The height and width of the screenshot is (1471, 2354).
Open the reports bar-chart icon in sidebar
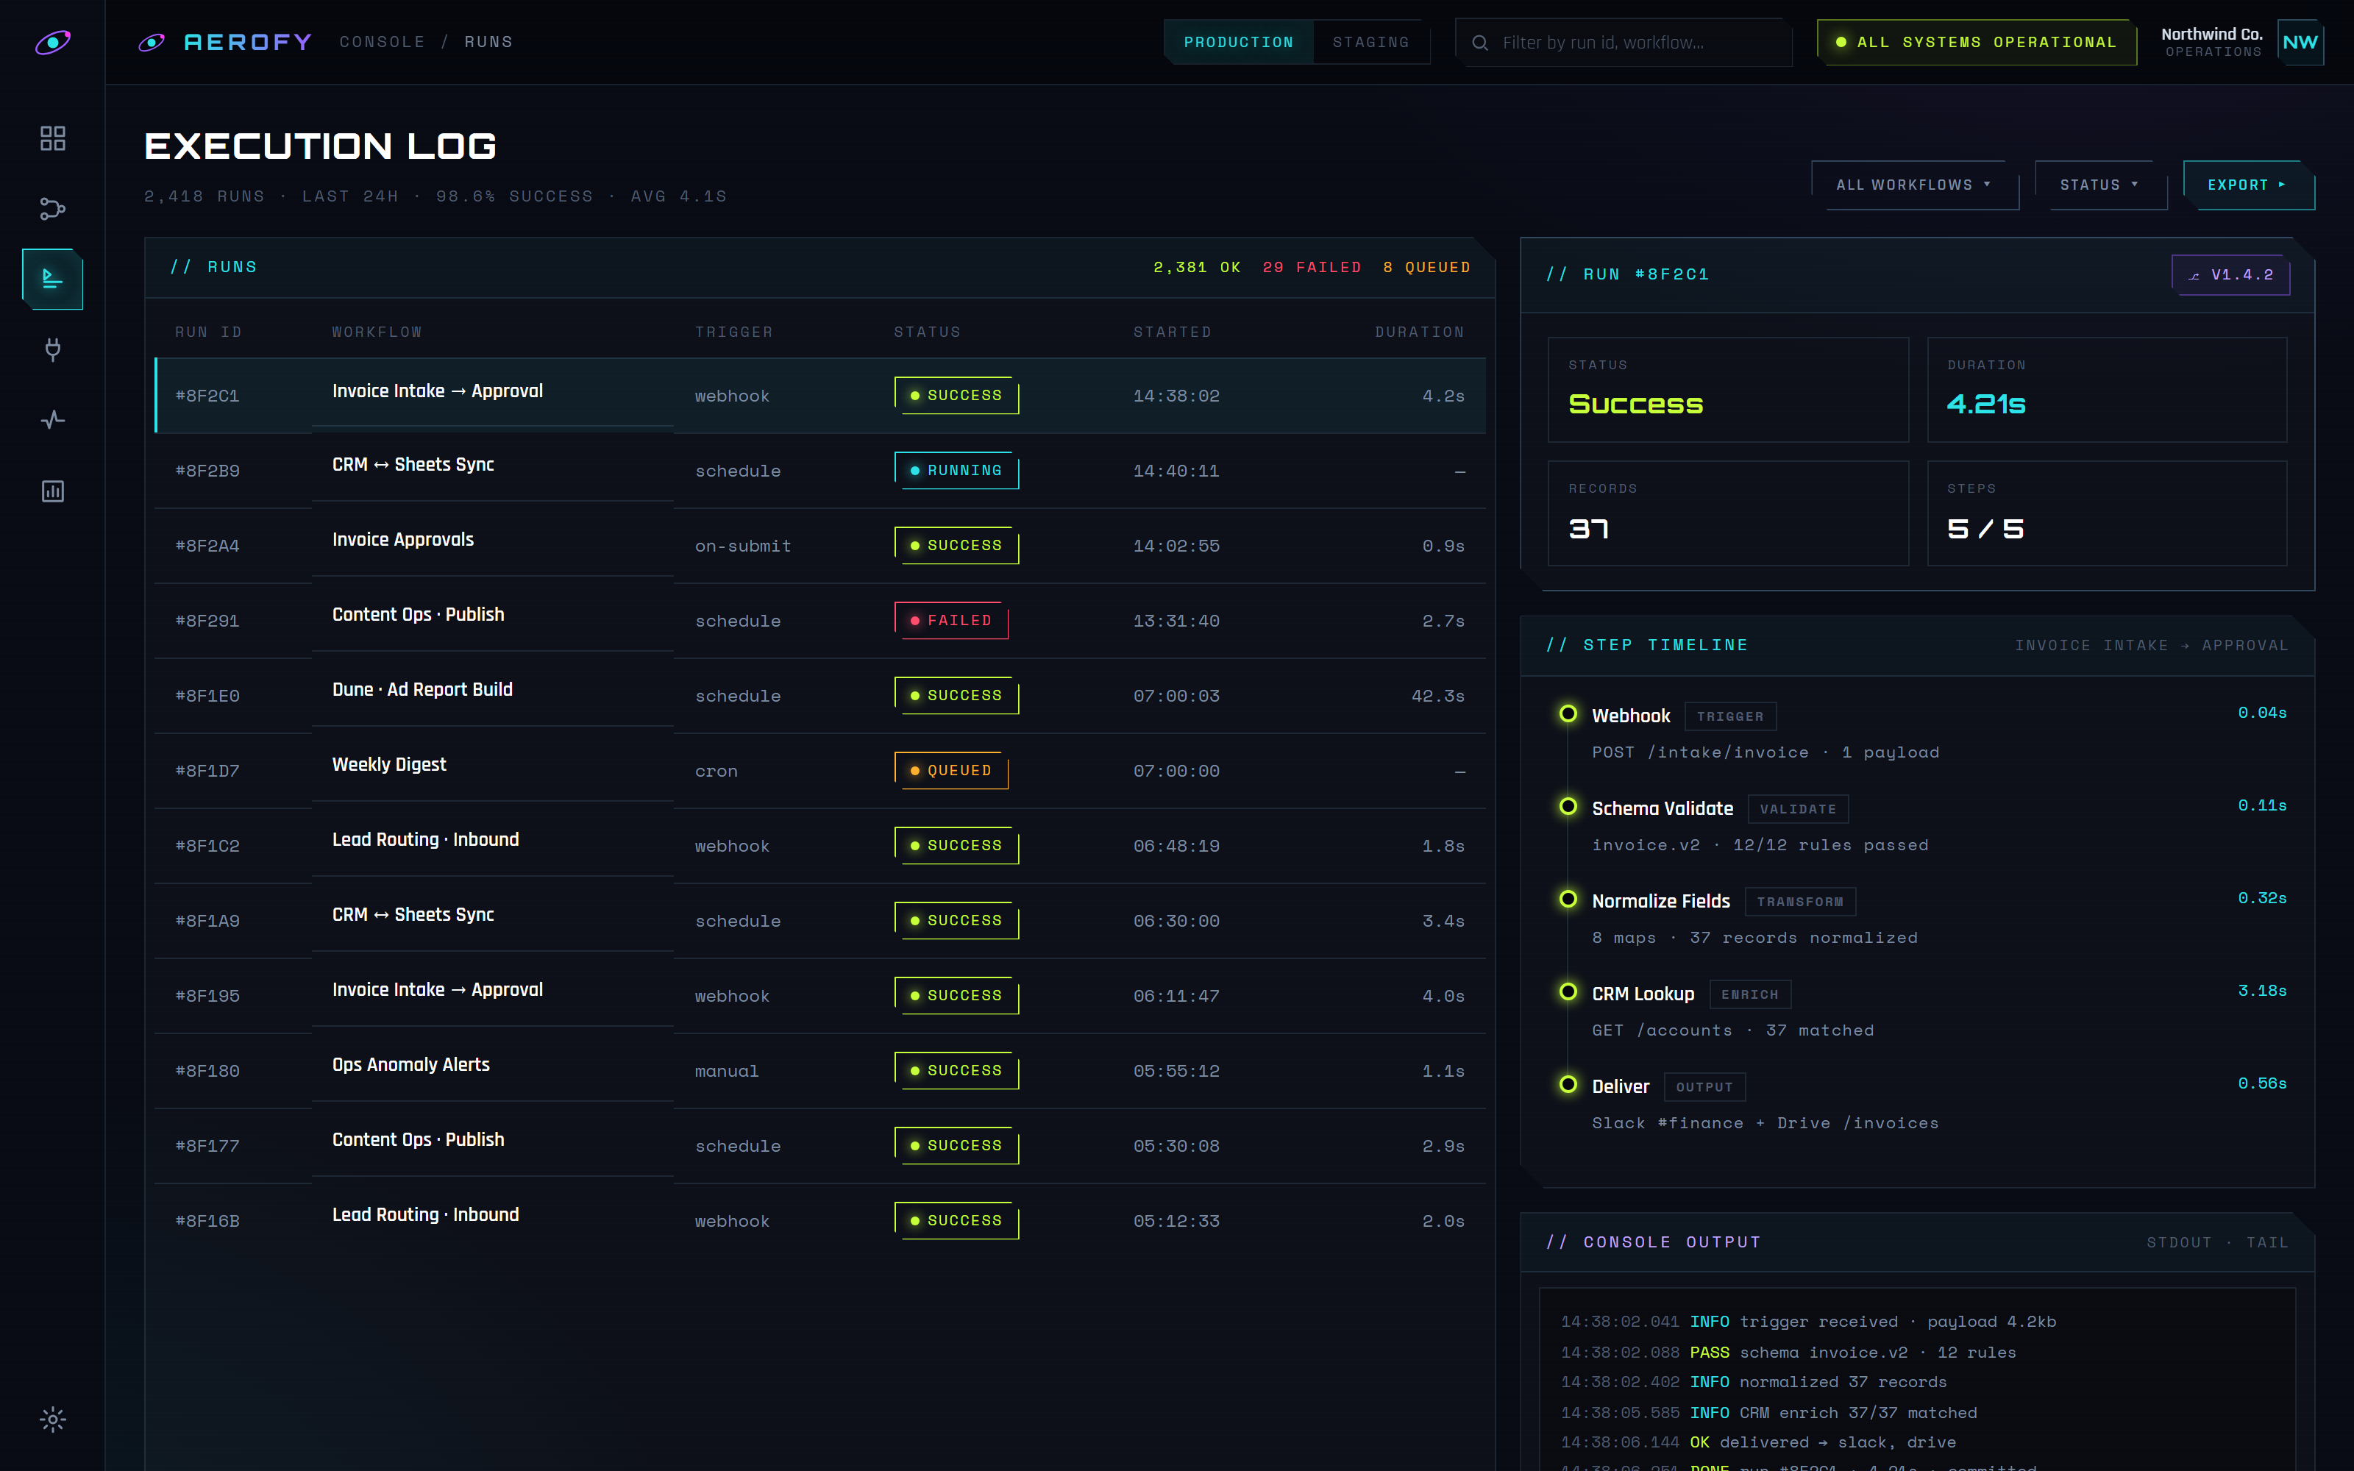(x=52, y=491)
